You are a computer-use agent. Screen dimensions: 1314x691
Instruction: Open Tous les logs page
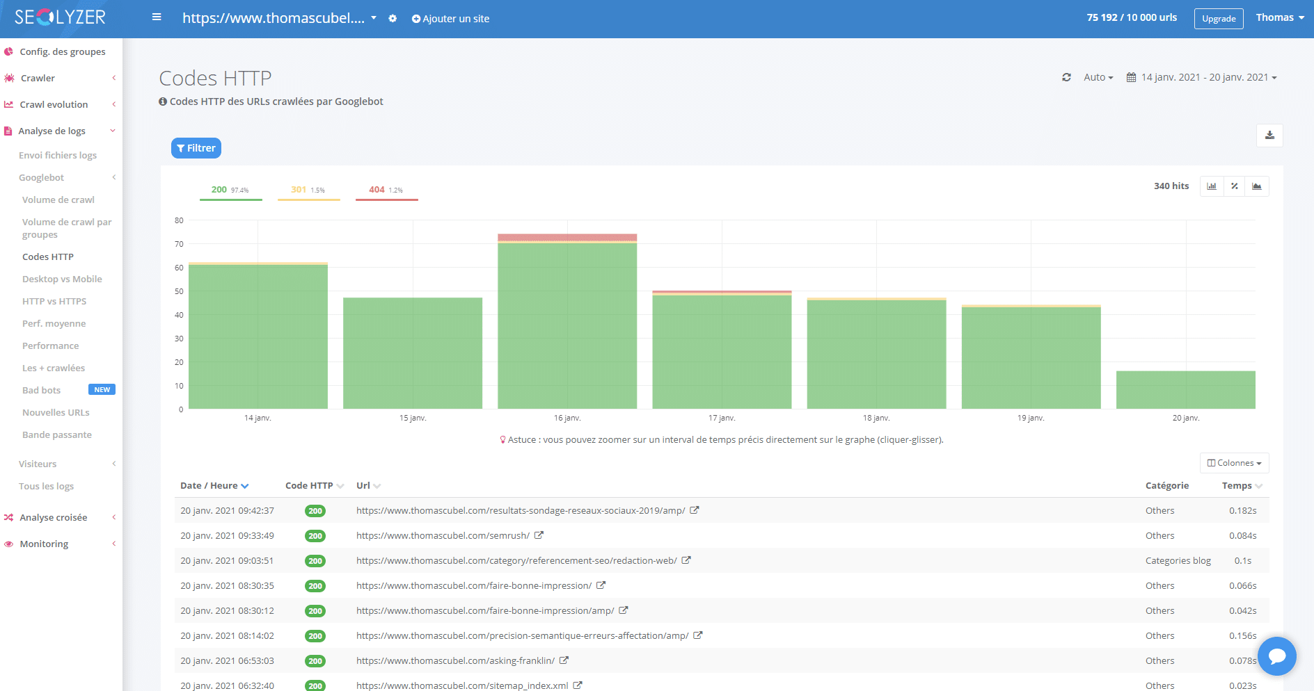coord(46,486)
